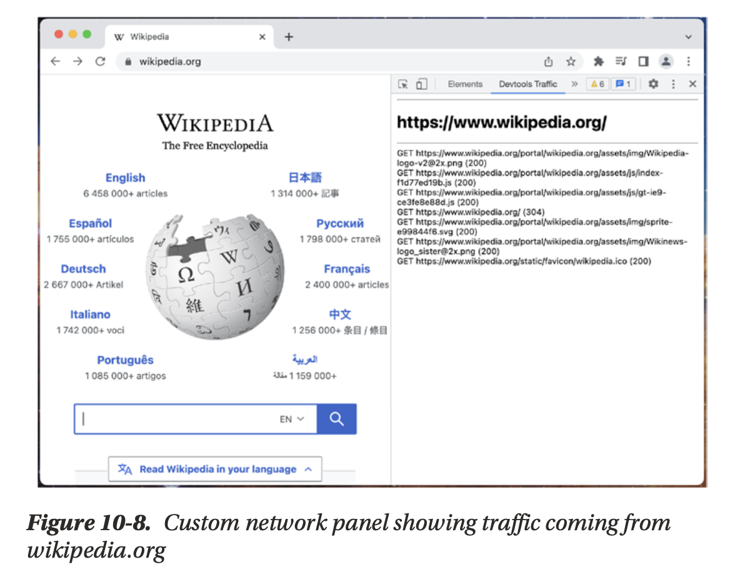Show more DevTools tabs chevron

point(574,84)
